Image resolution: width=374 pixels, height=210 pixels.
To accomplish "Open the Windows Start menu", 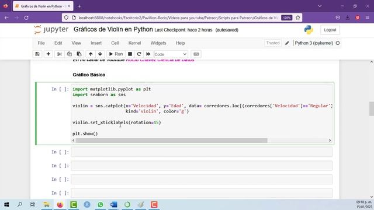I will point(6,205).
